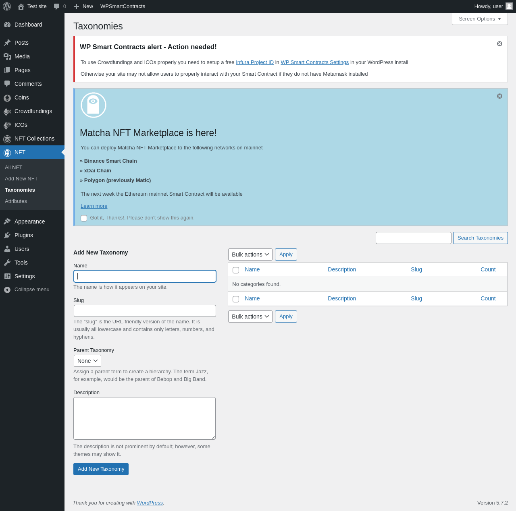Open WPSmartContracts admin bar menu
The image size is (516, 511).
point(123,6)
